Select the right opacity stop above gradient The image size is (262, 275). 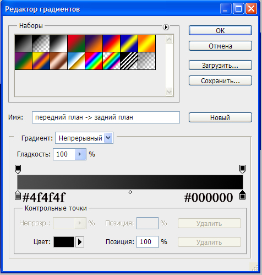pos(243,169)
